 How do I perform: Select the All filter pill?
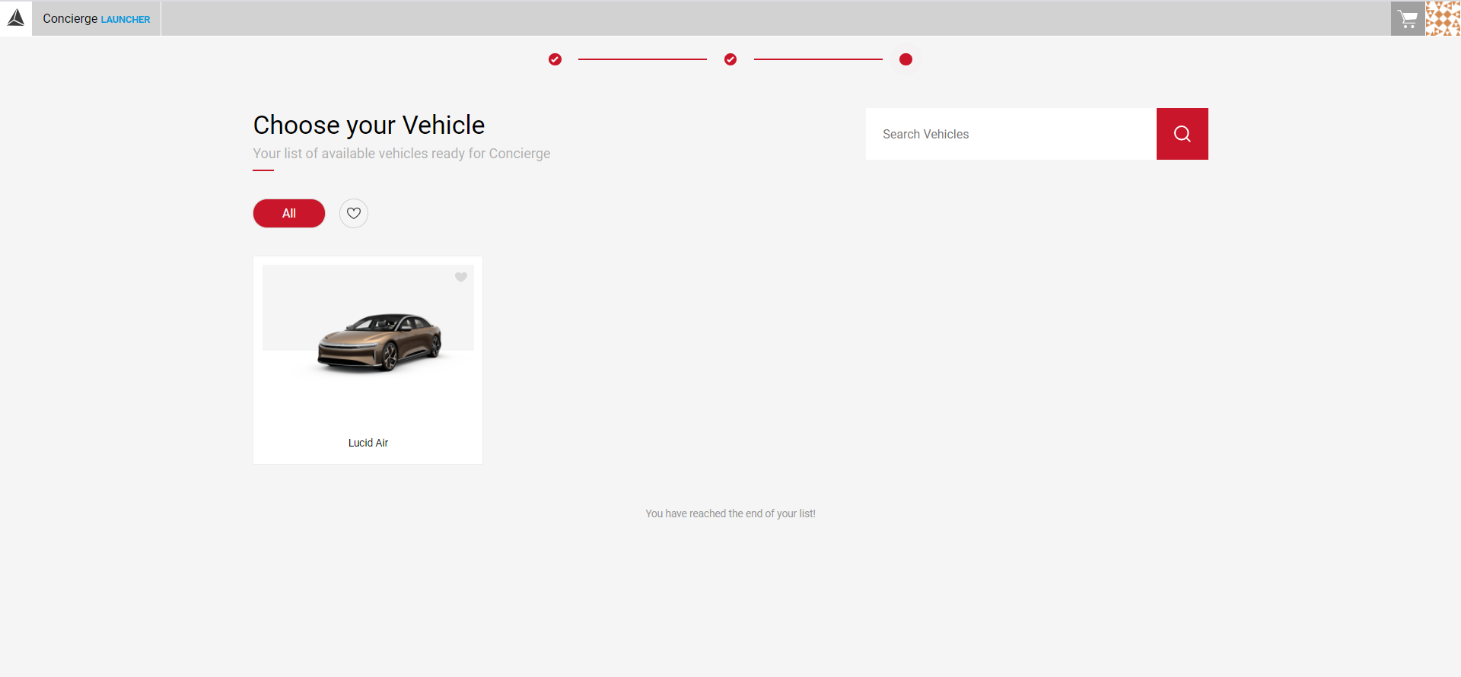pyautogui.click(x=289, y=214)
